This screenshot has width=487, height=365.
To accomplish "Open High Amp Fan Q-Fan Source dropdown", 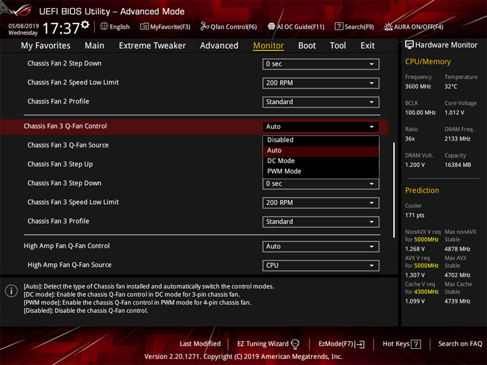I will (321, 266).
